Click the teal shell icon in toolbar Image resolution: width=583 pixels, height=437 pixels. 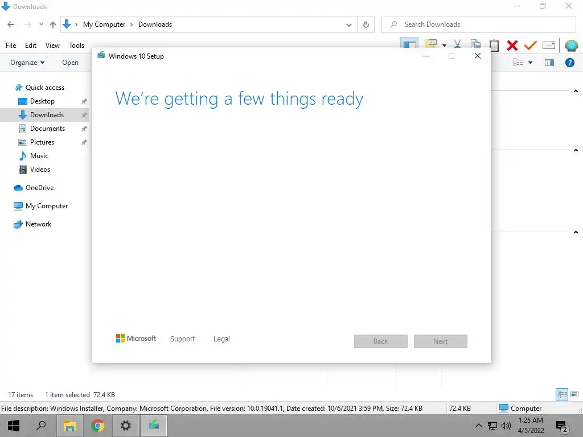click(571, 46)
